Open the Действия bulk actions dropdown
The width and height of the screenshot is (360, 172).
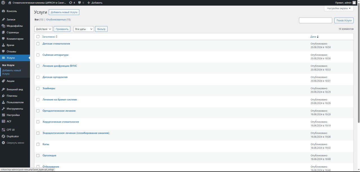point(43,29)
